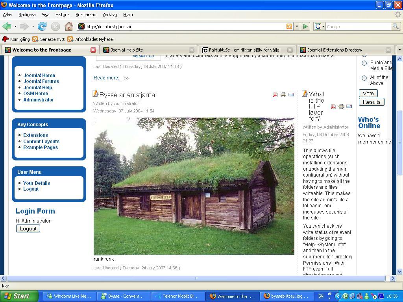The width and height of the screenshot is (403, 302).
Task: Open the Arkiv menu
Action: [x=7, y=15]
